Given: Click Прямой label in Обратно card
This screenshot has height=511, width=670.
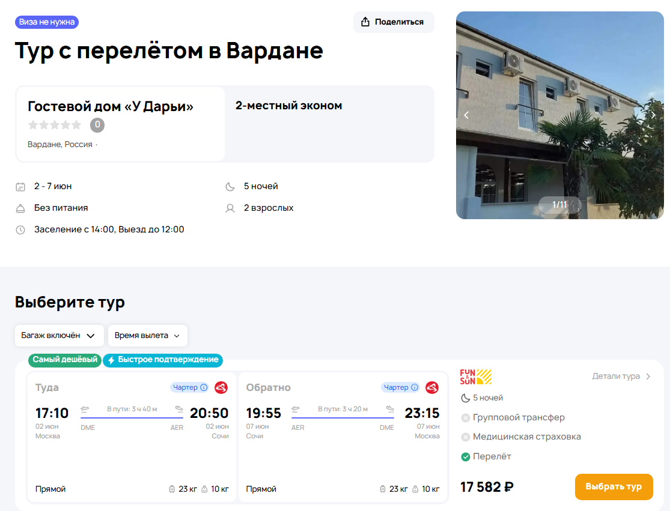Looking at the screenshot, I should (261, 489).
